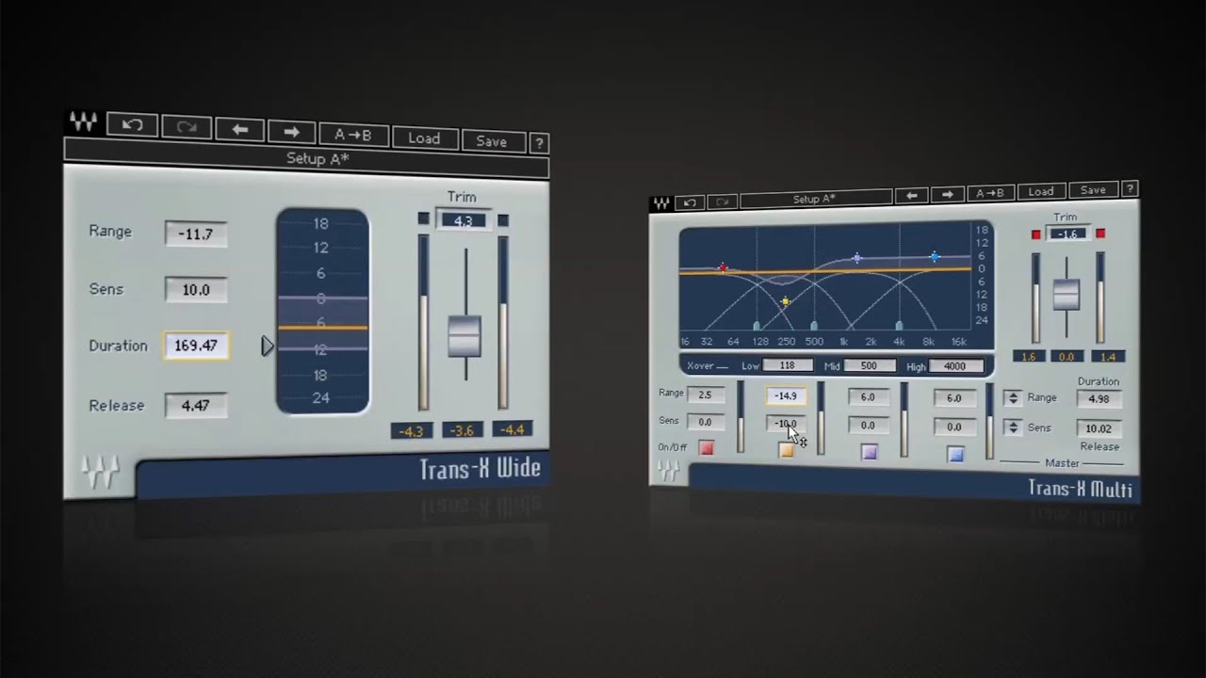Undo last change in Trans-X Multi
The width and height of the screenshot is (1206, 678).
pyautogui.click(x=690, y=202)
